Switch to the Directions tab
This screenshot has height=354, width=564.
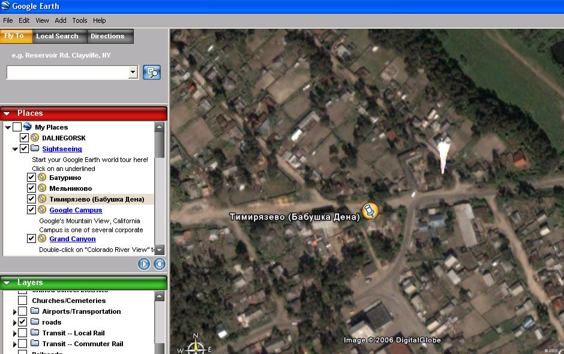[107, 36]
